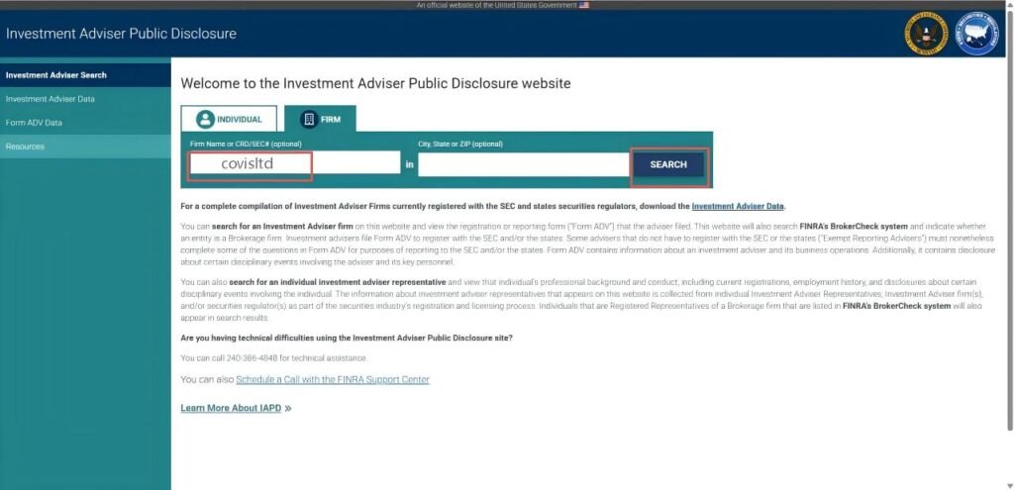1014x490 pixels.
Task: Follow the Investment Adviser Data download link
Action: (738, 206)
